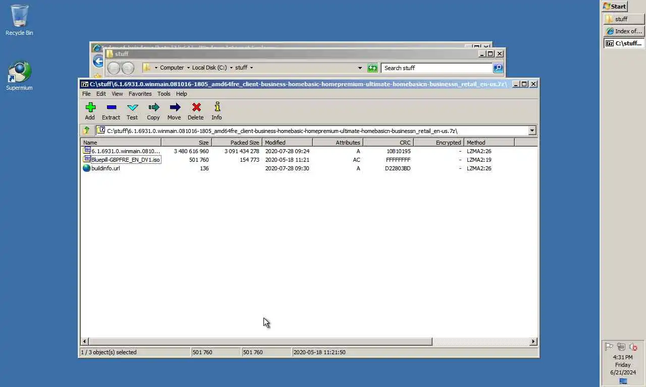Switch to the stuff taskbar button
The width and height of the screenshot is (646, 387).
coord(624,19)
